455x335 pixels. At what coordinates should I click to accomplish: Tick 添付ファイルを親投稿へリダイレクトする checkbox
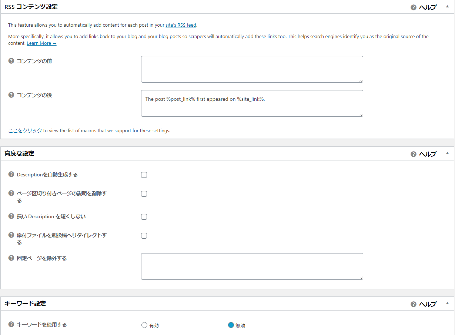click(x=144, y=236)
